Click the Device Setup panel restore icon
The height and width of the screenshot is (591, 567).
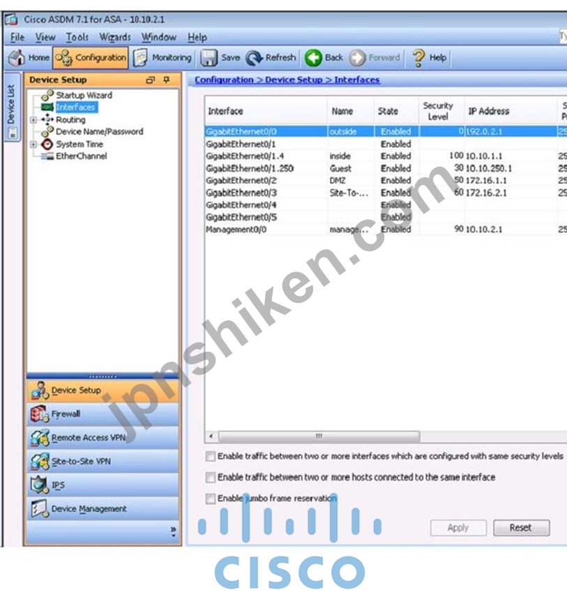tap(151, 80)
